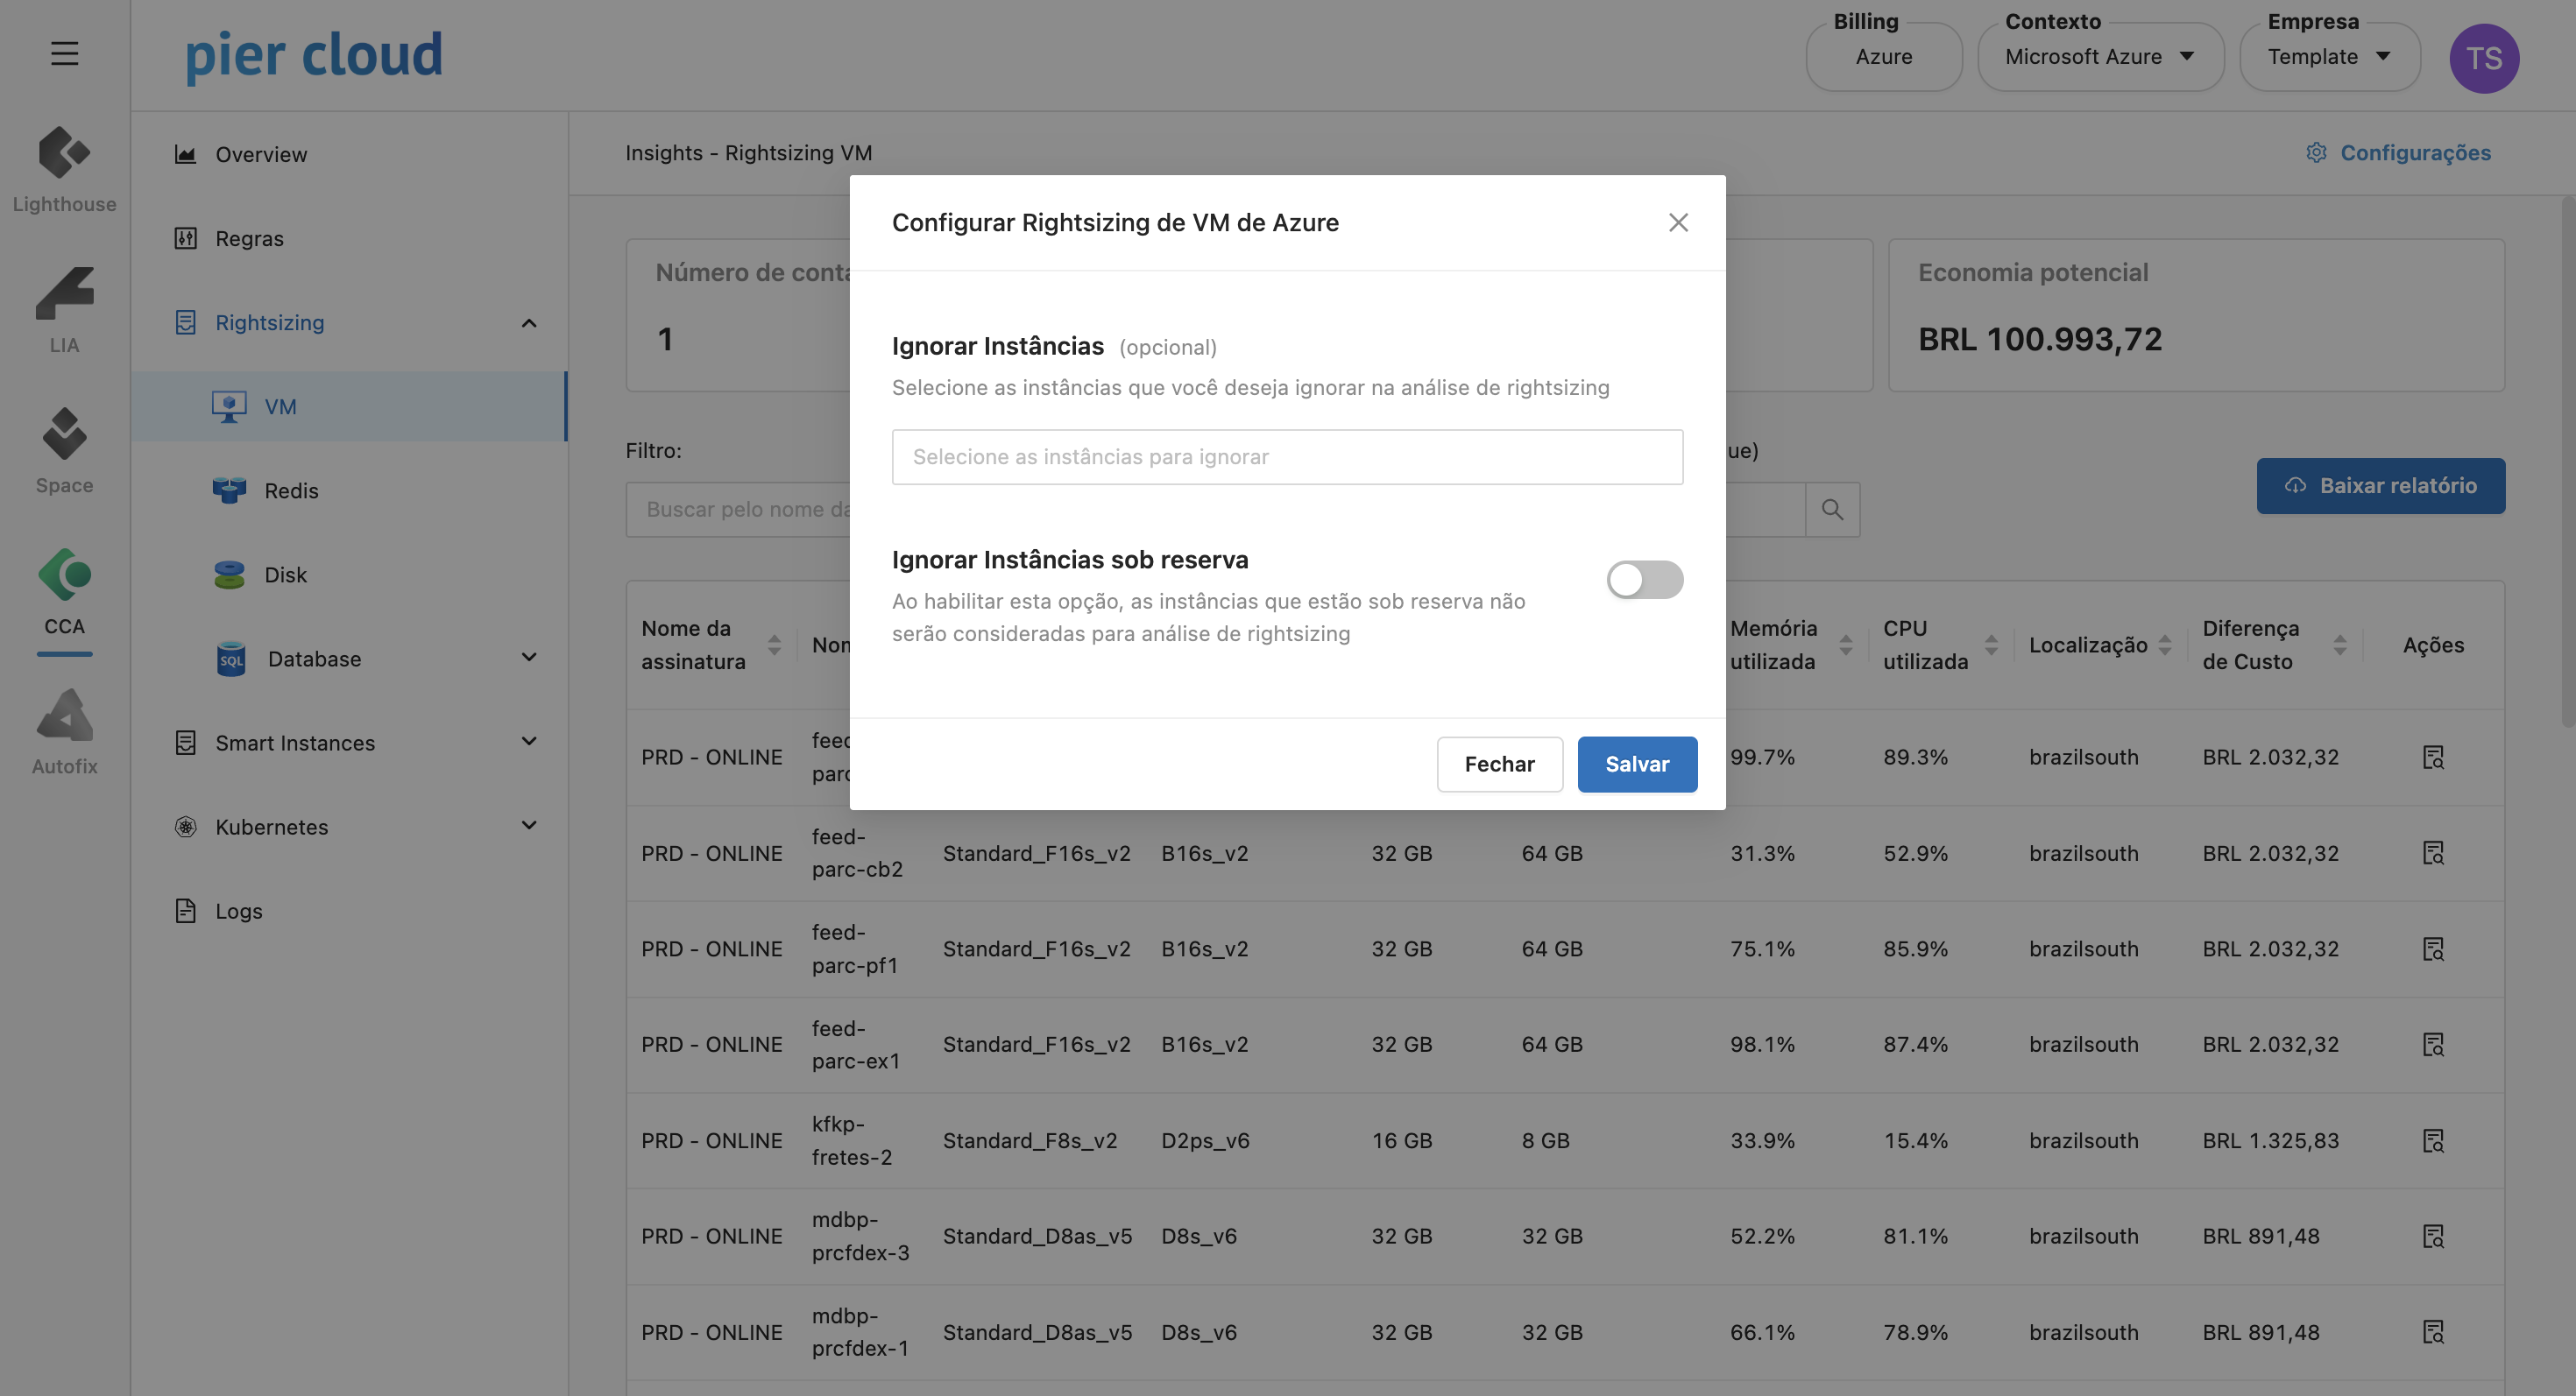Open the Space module icon

(64, 435)
